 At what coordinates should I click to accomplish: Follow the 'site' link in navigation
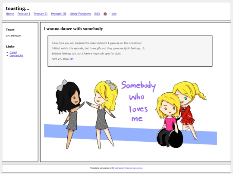pos(114,14)
